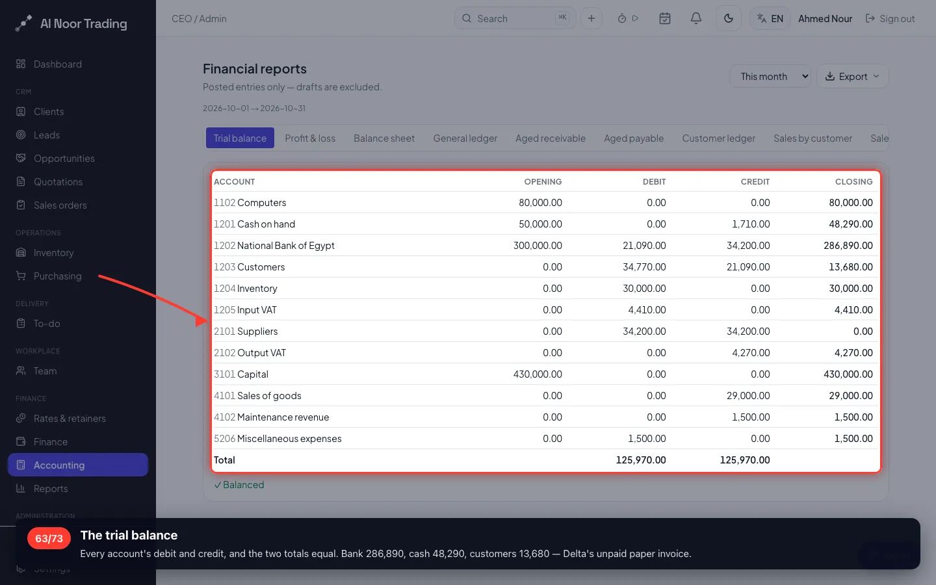Image resolution: width=936 pixels, height=585 pixels.
Task: Open Quotations in the sidebar
Action: click(78, 182)
